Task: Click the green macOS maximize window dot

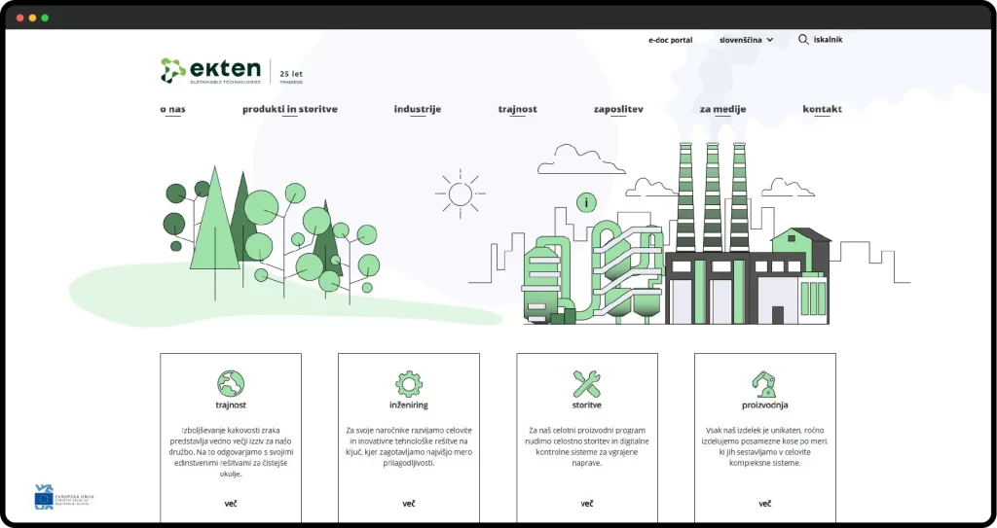Action: [45, 18]
